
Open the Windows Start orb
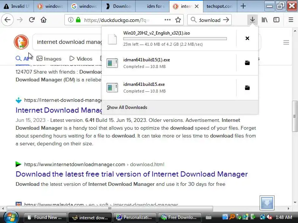pos(11,217)
